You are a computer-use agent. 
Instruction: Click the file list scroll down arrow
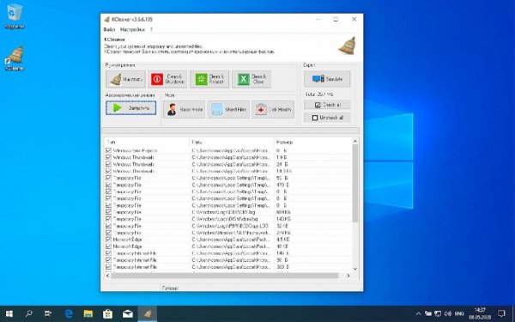pyautogui.click(x=355, y=269)
